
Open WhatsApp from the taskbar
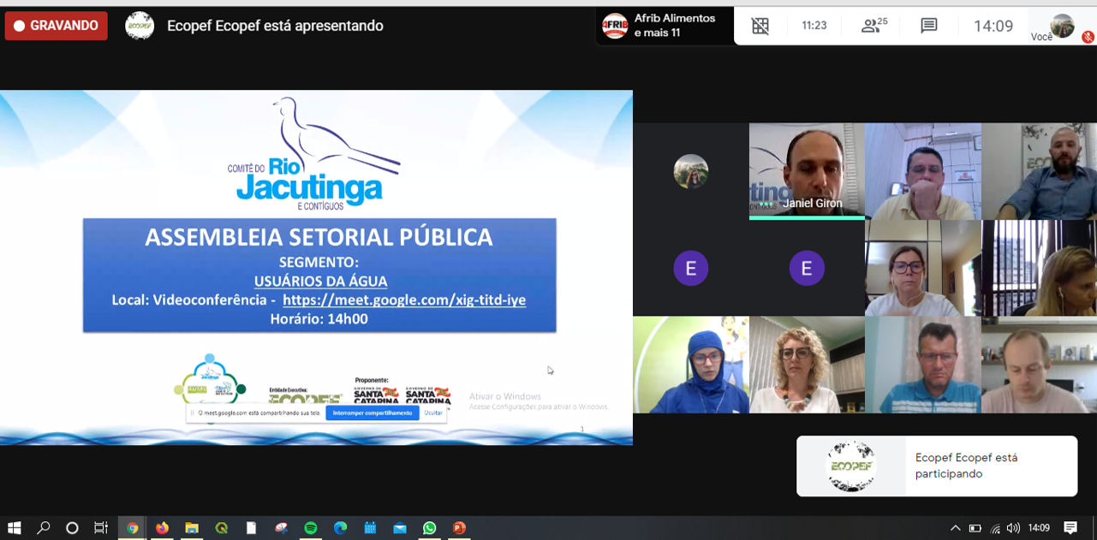coord(429,528)
